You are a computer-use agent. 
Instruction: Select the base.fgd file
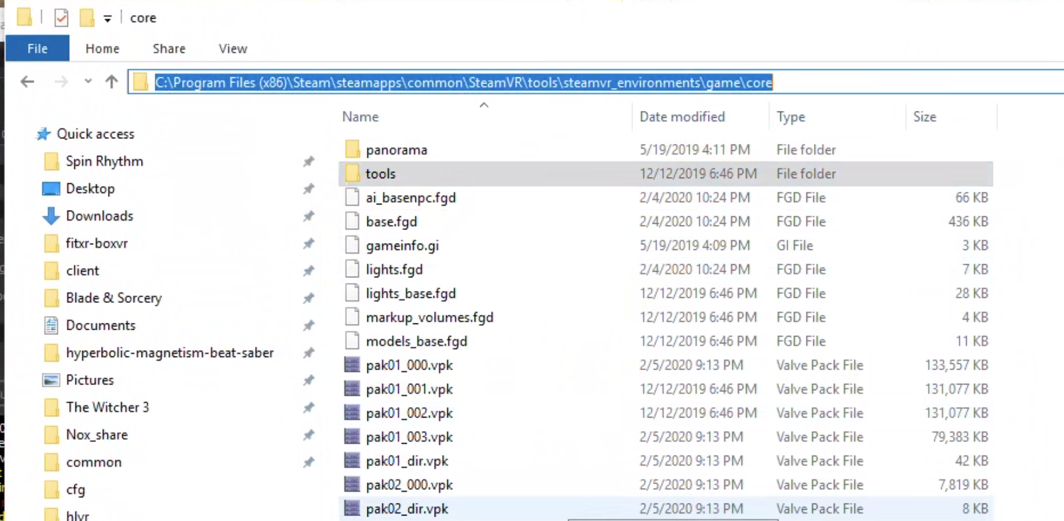point(665,222)
